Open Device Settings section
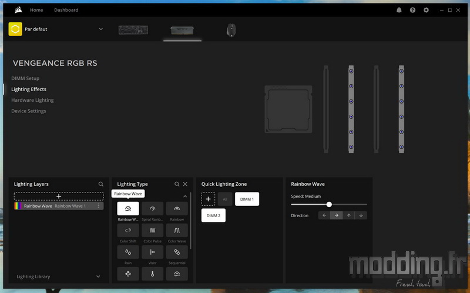This screenshot has height=293, width=470. (28, 111)
